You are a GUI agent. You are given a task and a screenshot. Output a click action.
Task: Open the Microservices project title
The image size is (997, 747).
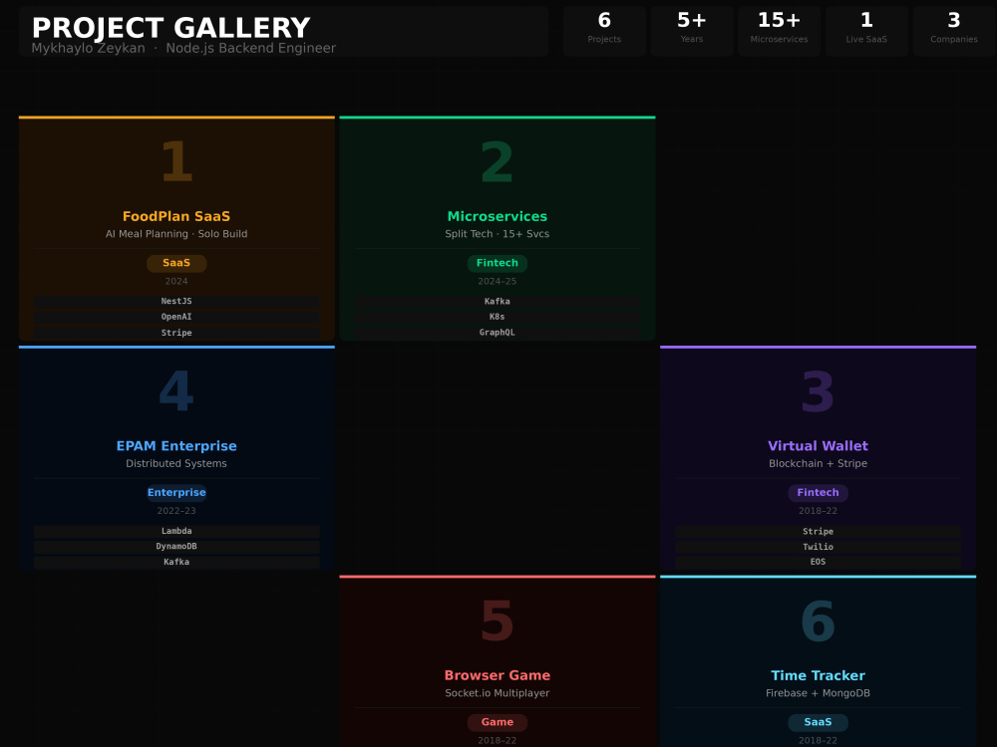pos(498,216)
